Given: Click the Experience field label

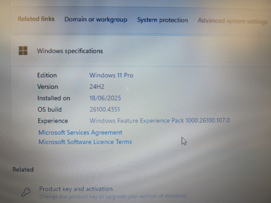Looking at the screenshot, I should pos(53,121).
